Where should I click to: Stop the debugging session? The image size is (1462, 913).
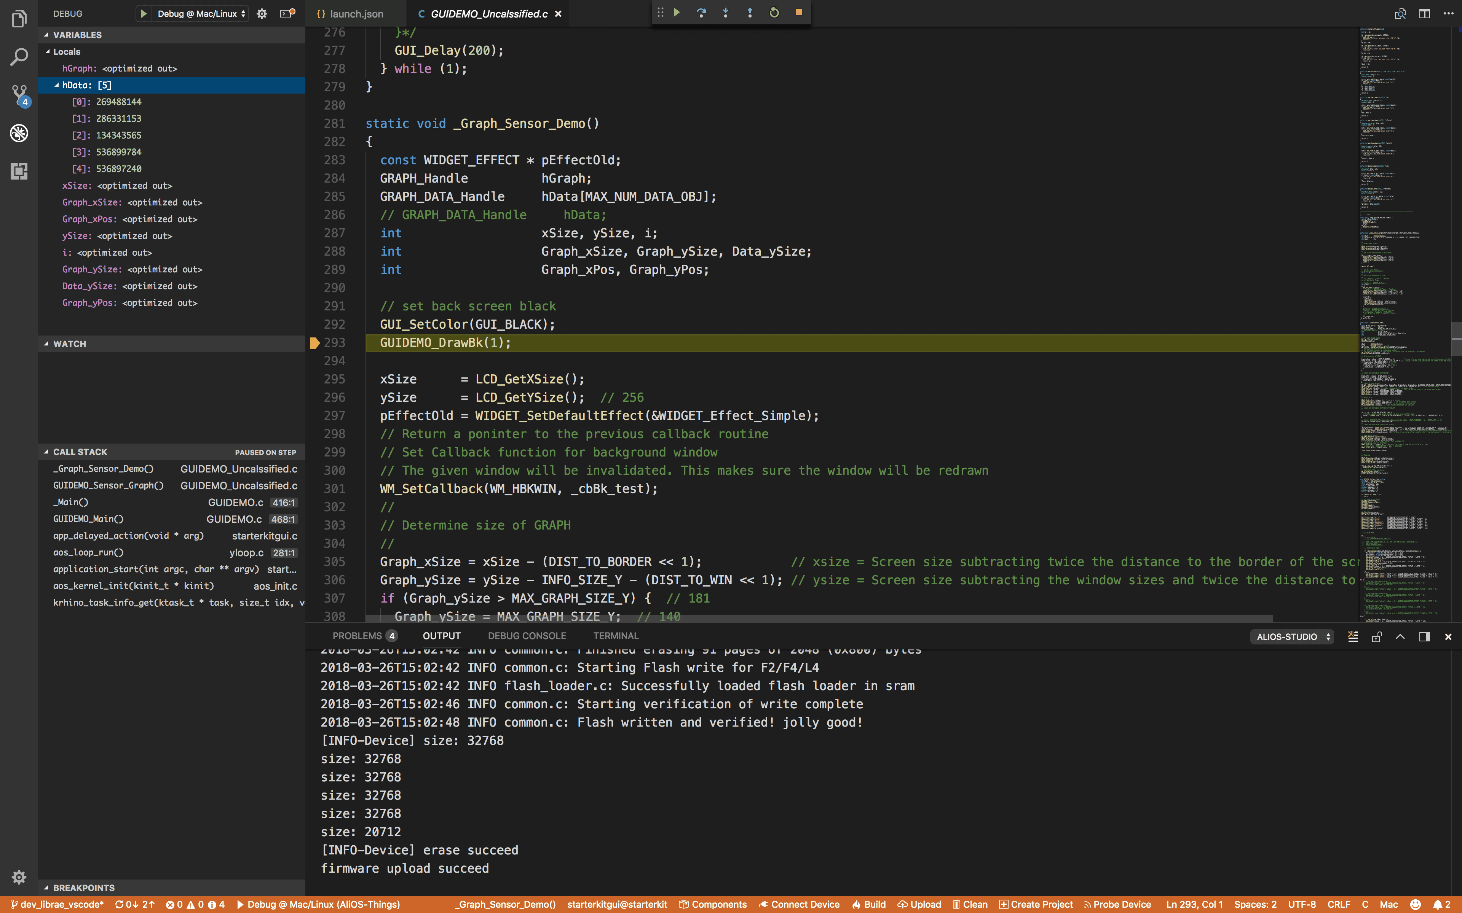(x=798, y=13)
